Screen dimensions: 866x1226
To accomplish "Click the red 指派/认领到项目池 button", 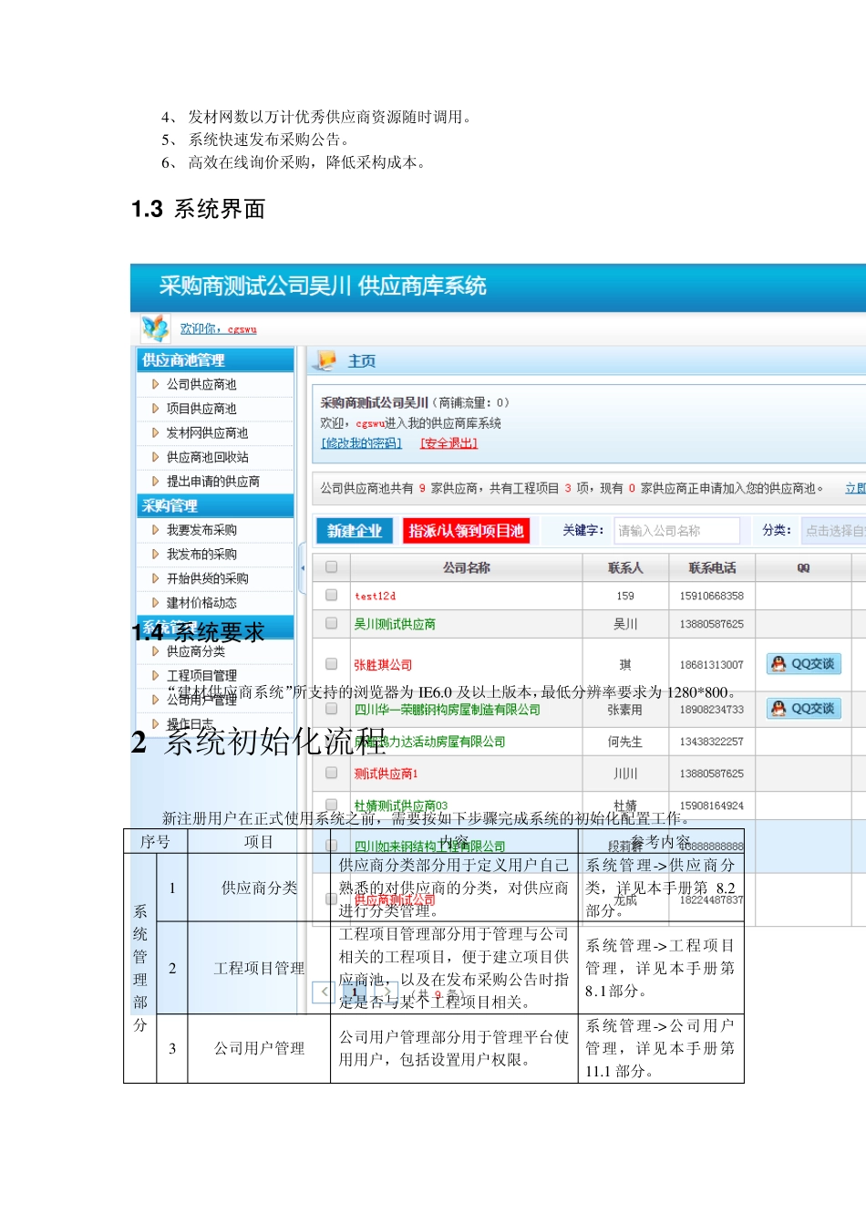I will point(467,531).
